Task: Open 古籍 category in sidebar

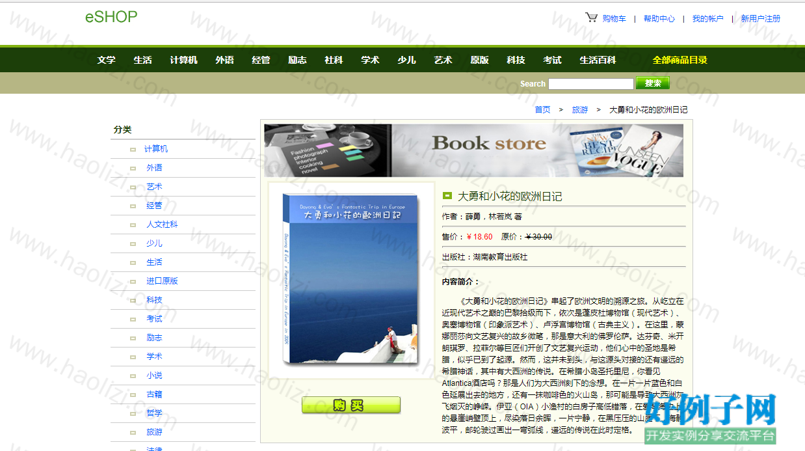Action: point(154,394)
